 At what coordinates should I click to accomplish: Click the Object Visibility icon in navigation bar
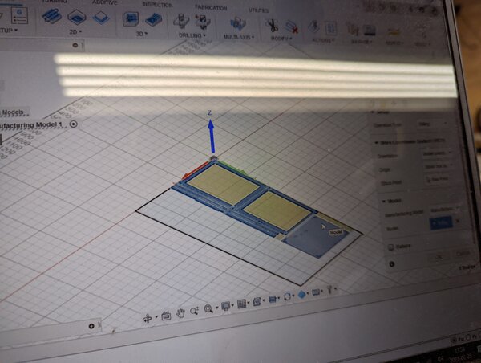pyautogui.click(x=272, y=299)
